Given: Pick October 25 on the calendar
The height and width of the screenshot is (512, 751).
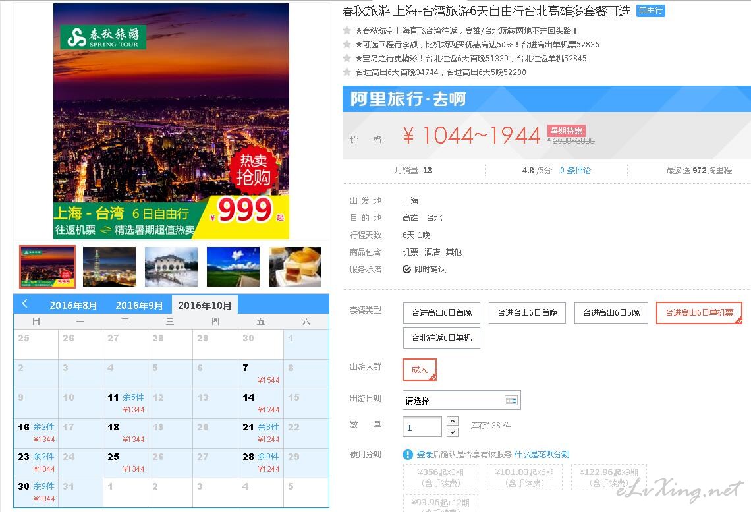Looking at the screenshot, I should [125, 463].
